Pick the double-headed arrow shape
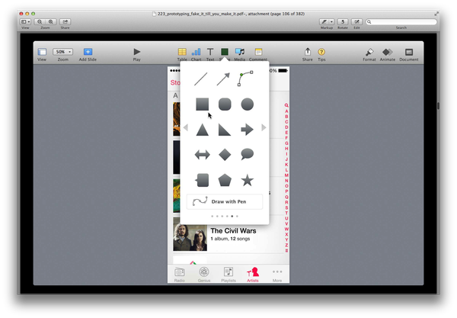 202,154
